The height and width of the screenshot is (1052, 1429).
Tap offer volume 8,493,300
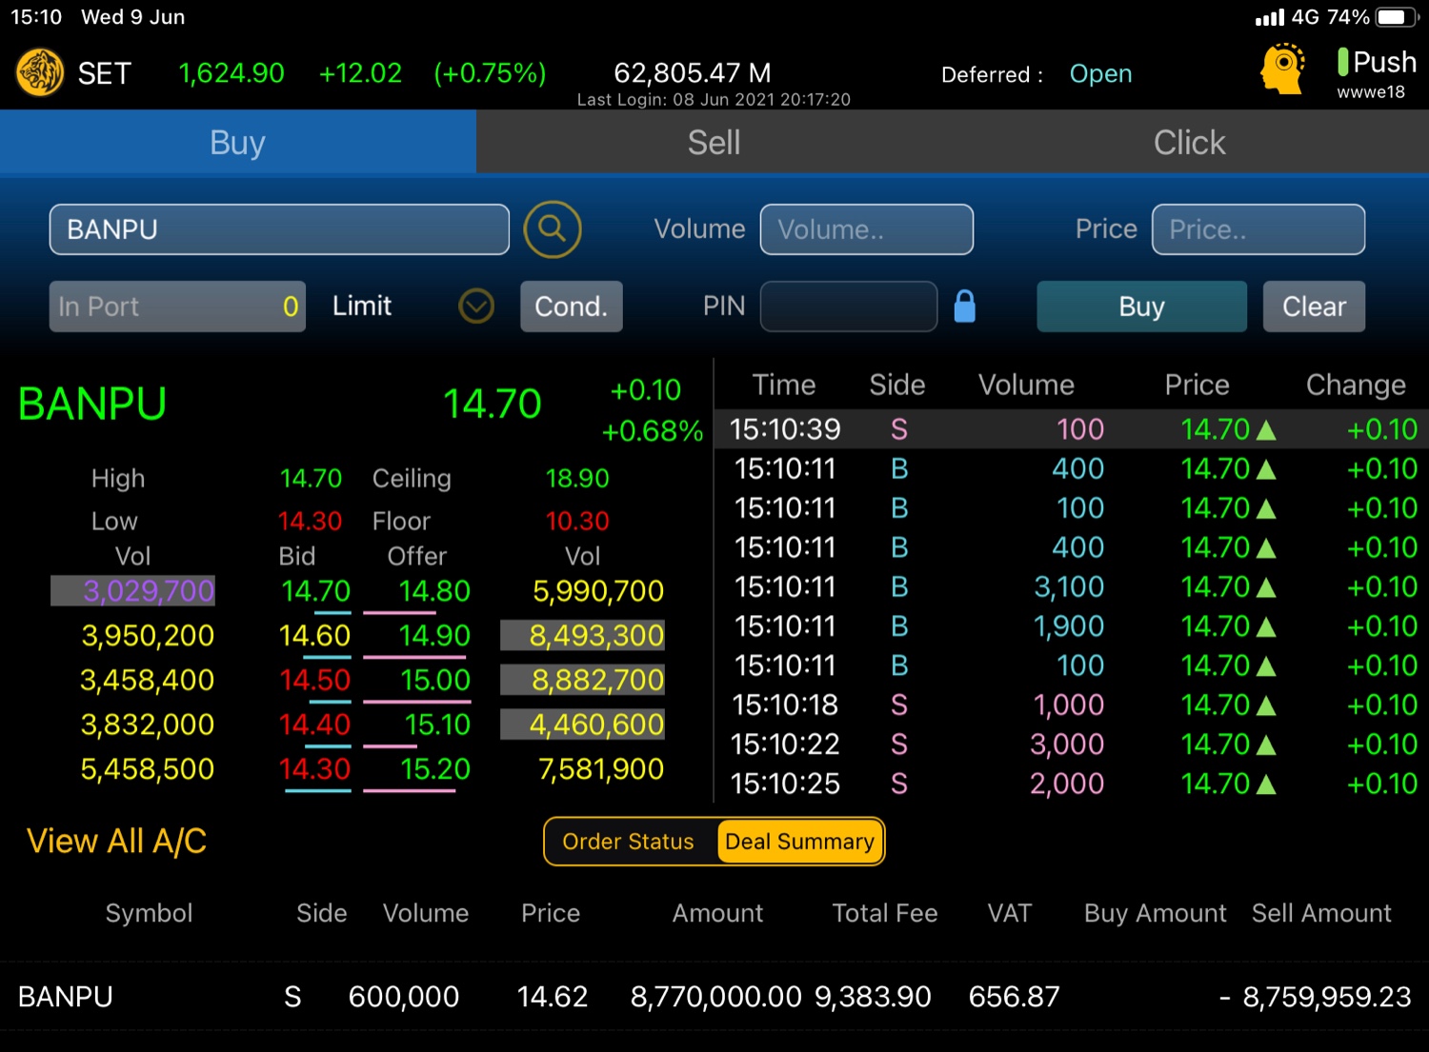[x=583, y=636]
